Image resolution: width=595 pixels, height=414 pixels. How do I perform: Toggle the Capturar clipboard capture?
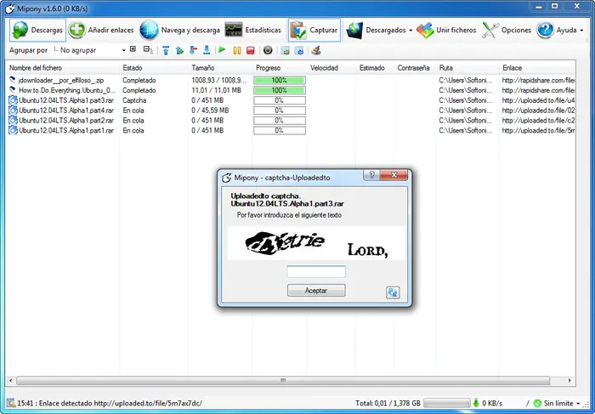point(314,30)
